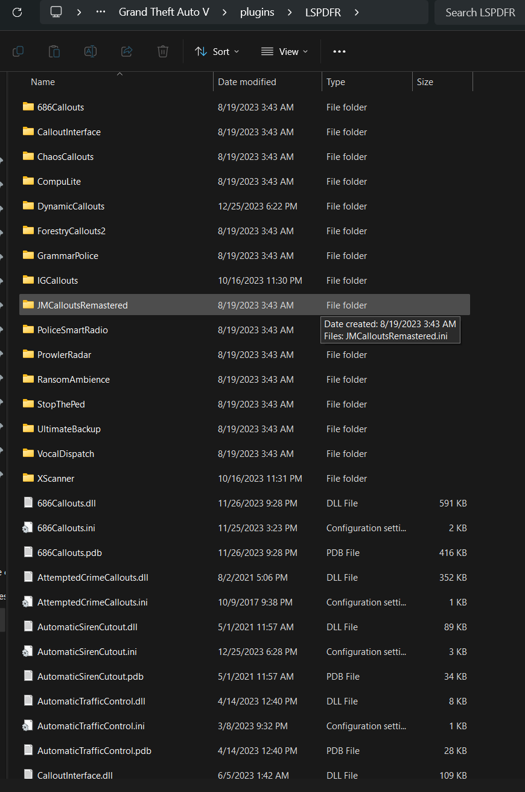Go to Grand Theft Auto V breadcrumb

coord(164,12)
